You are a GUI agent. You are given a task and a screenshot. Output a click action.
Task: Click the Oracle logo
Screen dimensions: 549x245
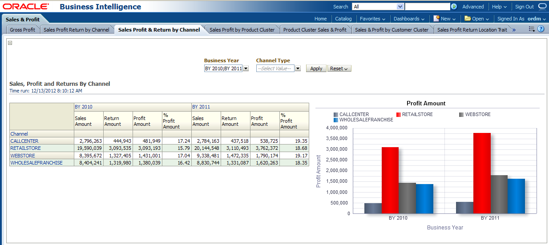pyautogui.click(x=26, y=7)
